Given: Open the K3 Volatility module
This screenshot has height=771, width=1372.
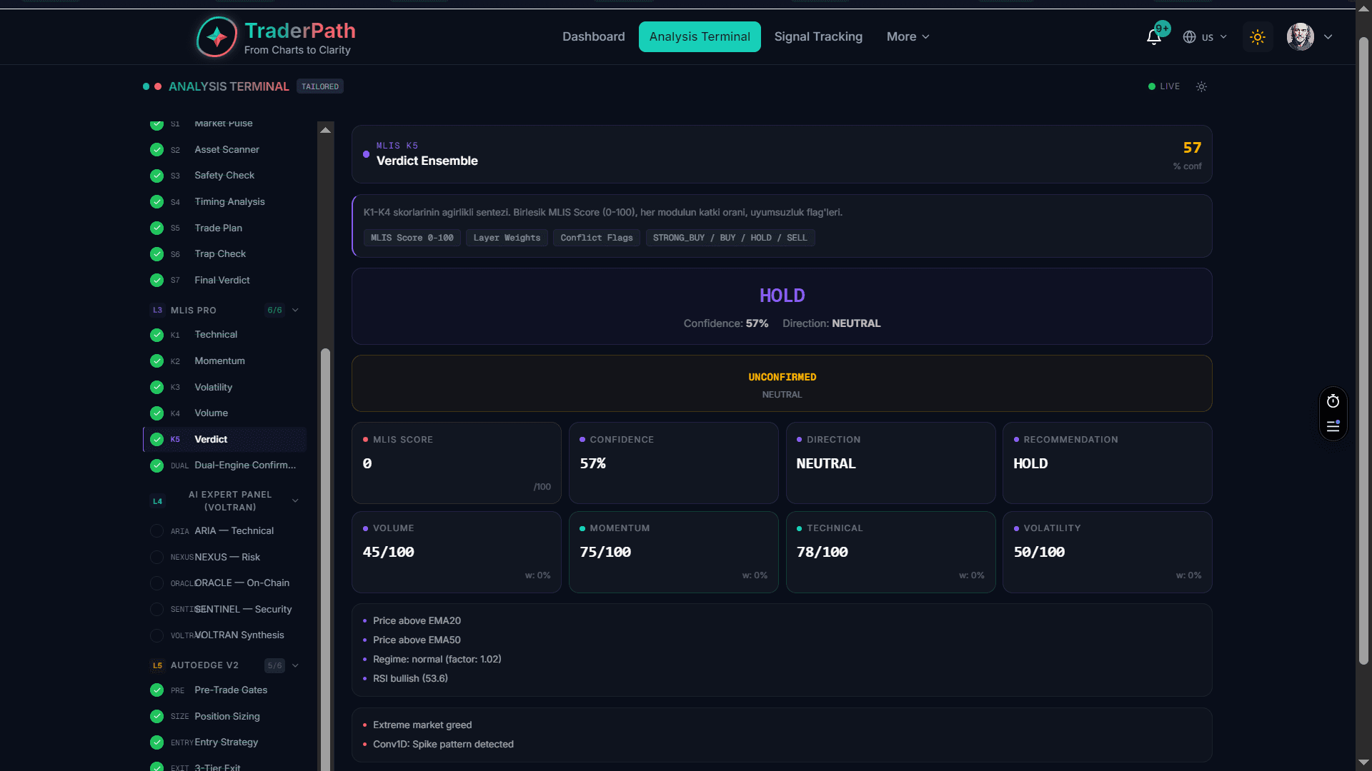Looking at the screenshot, I should (225, 388).
